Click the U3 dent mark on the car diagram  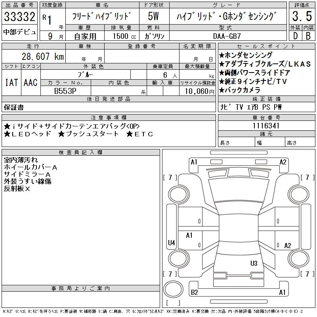(x=254, y=263)
